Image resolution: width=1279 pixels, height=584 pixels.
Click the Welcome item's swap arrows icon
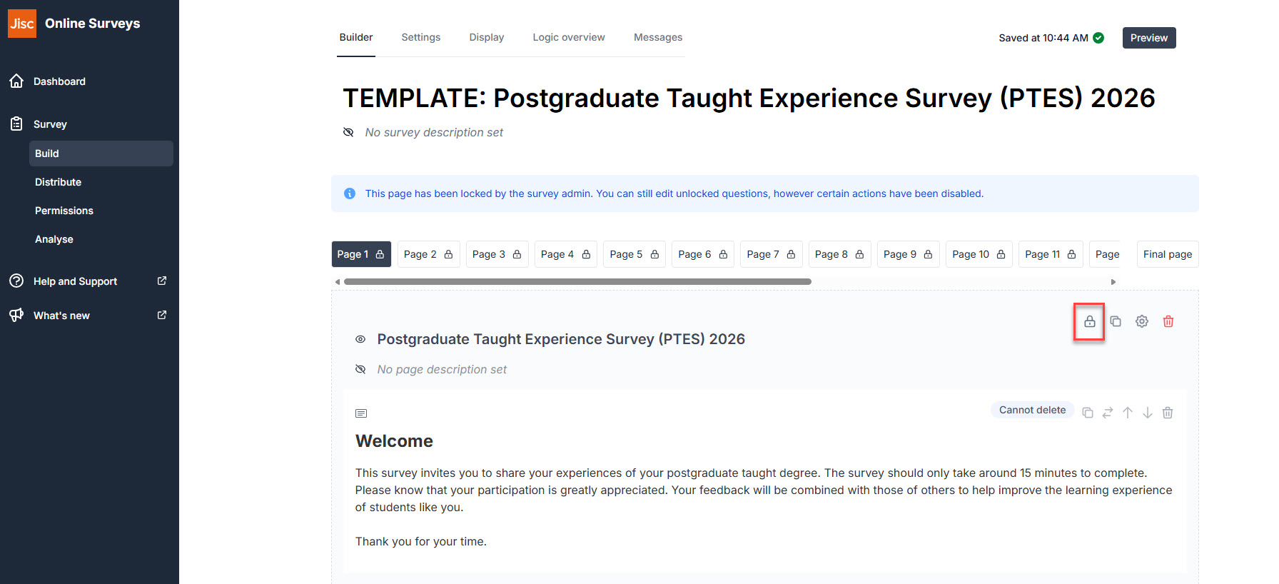tap(1108, 413)
